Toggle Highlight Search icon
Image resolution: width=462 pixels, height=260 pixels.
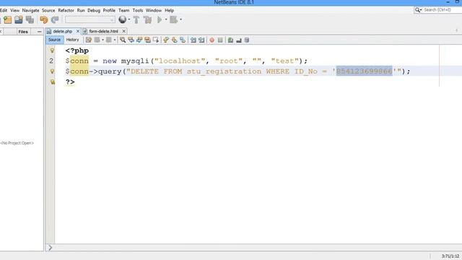[147, 40]
